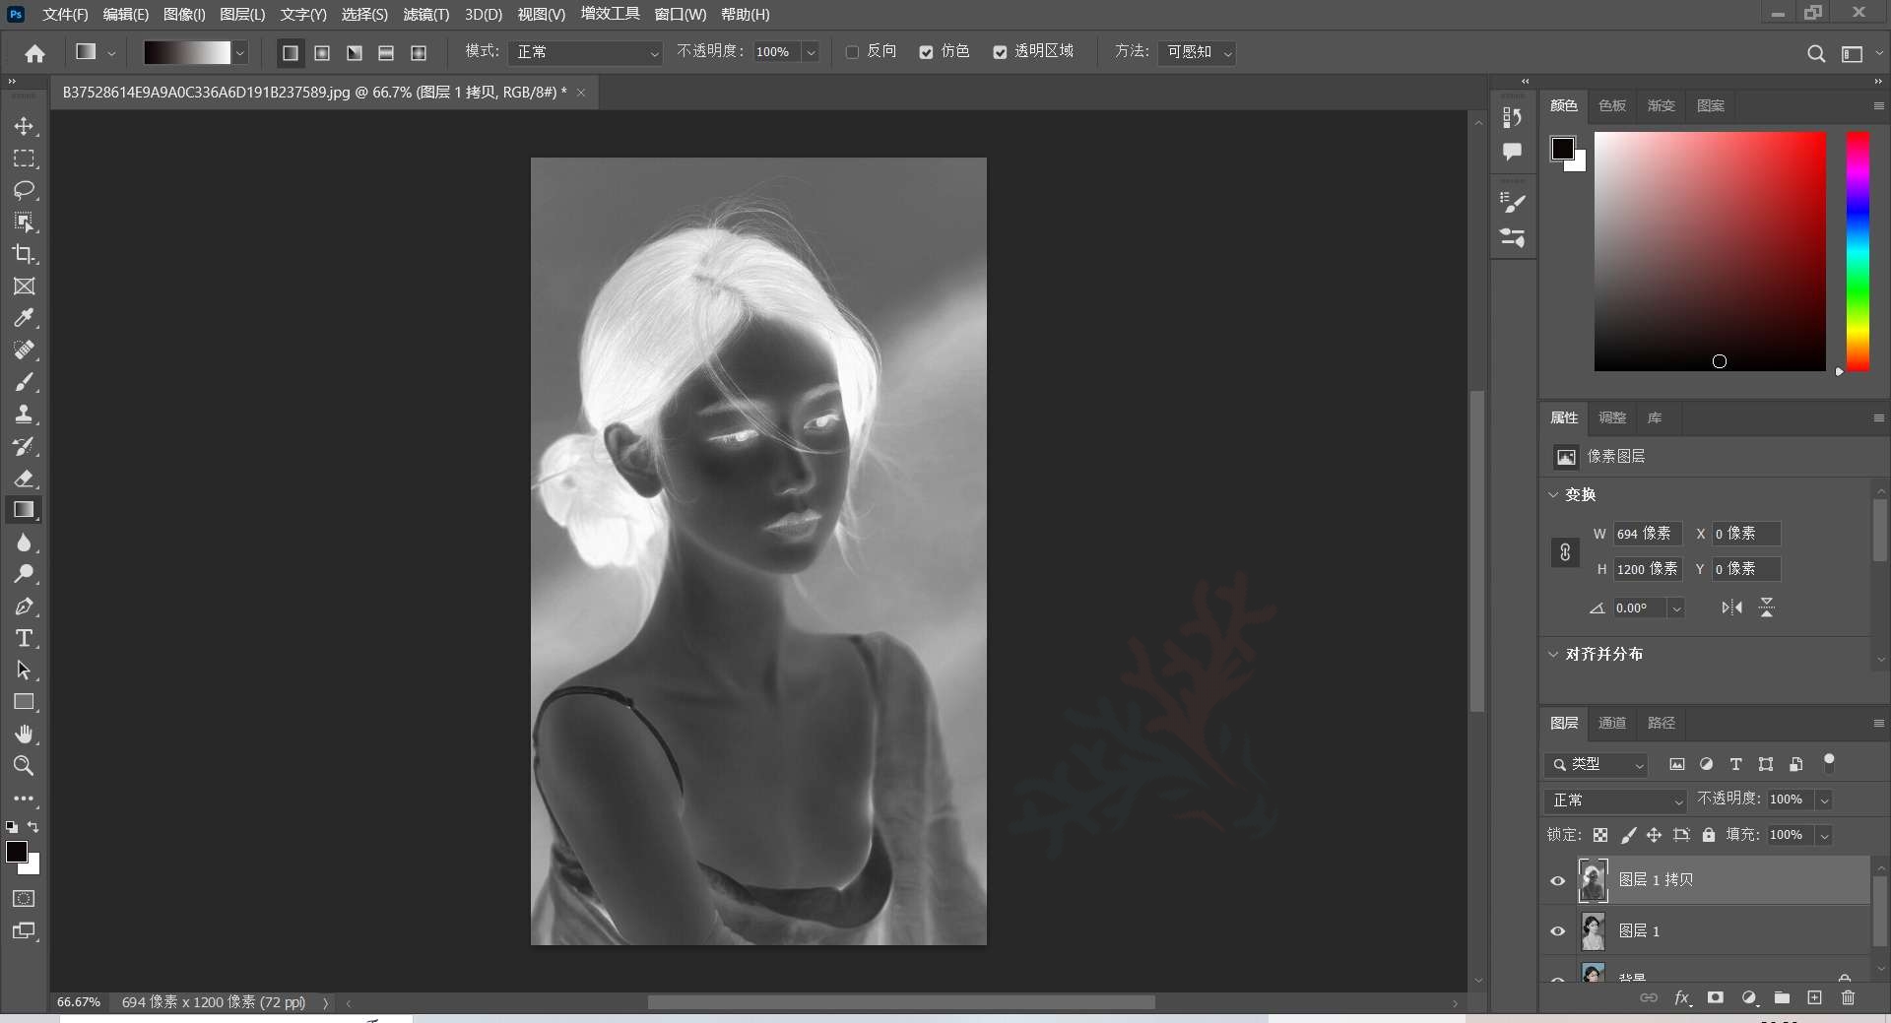Select the Zoom tool
Image resolution: width=1891 pixels, height=1023 pixels.
click(x=24, y=766)
